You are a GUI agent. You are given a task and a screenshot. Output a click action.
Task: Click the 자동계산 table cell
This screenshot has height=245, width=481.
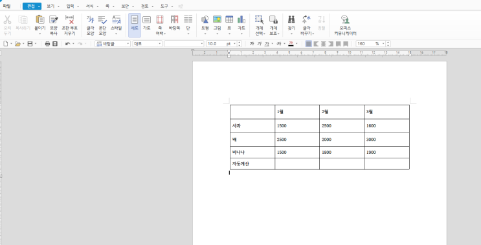click(x=252, y=164)
